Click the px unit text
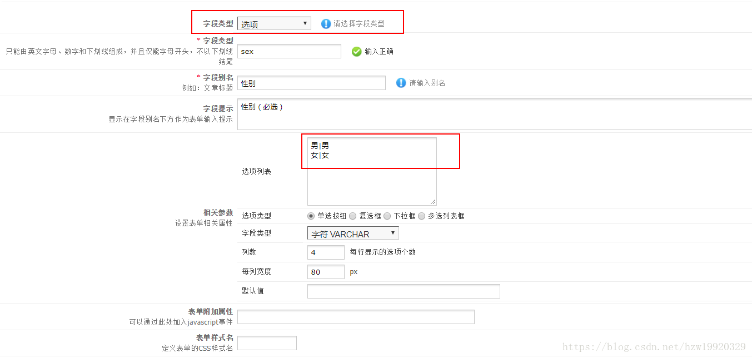Image resolution: width=752 pixels, height=358 pixels. click(353, 272)
